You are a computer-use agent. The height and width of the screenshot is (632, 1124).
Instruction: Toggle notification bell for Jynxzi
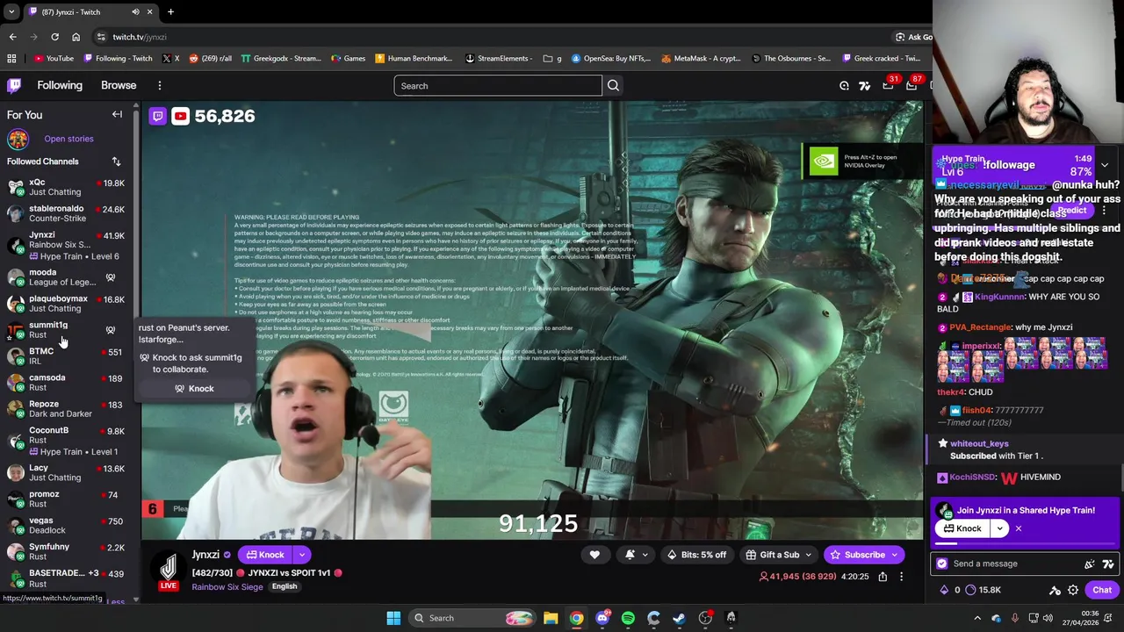(630, 555)
